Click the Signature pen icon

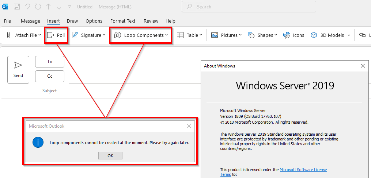pyautogui.click(x=75, y=35)
